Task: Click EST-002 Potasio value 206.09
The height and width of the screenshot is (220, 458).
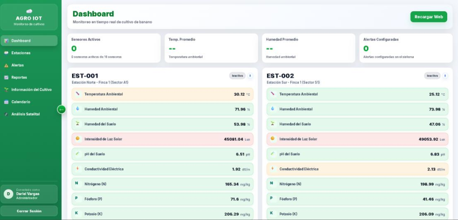Action: point(426,214)
